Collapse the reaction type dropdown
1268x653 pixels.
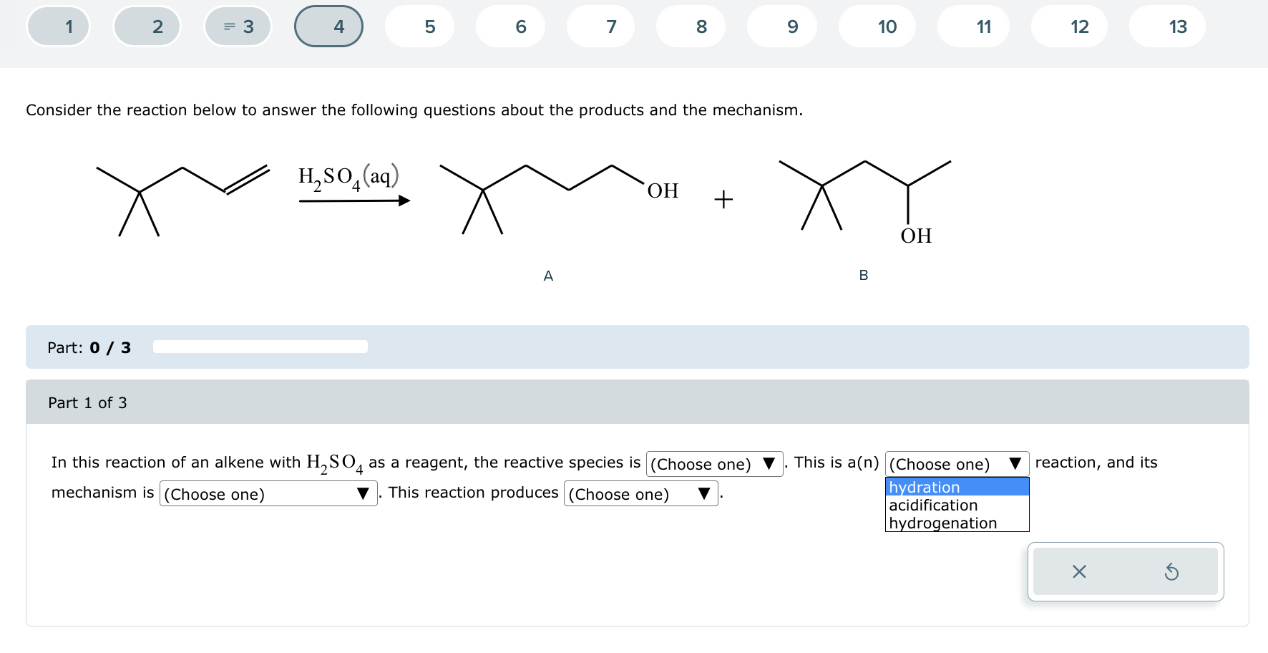pyautogui.click(x=957, y=464)
